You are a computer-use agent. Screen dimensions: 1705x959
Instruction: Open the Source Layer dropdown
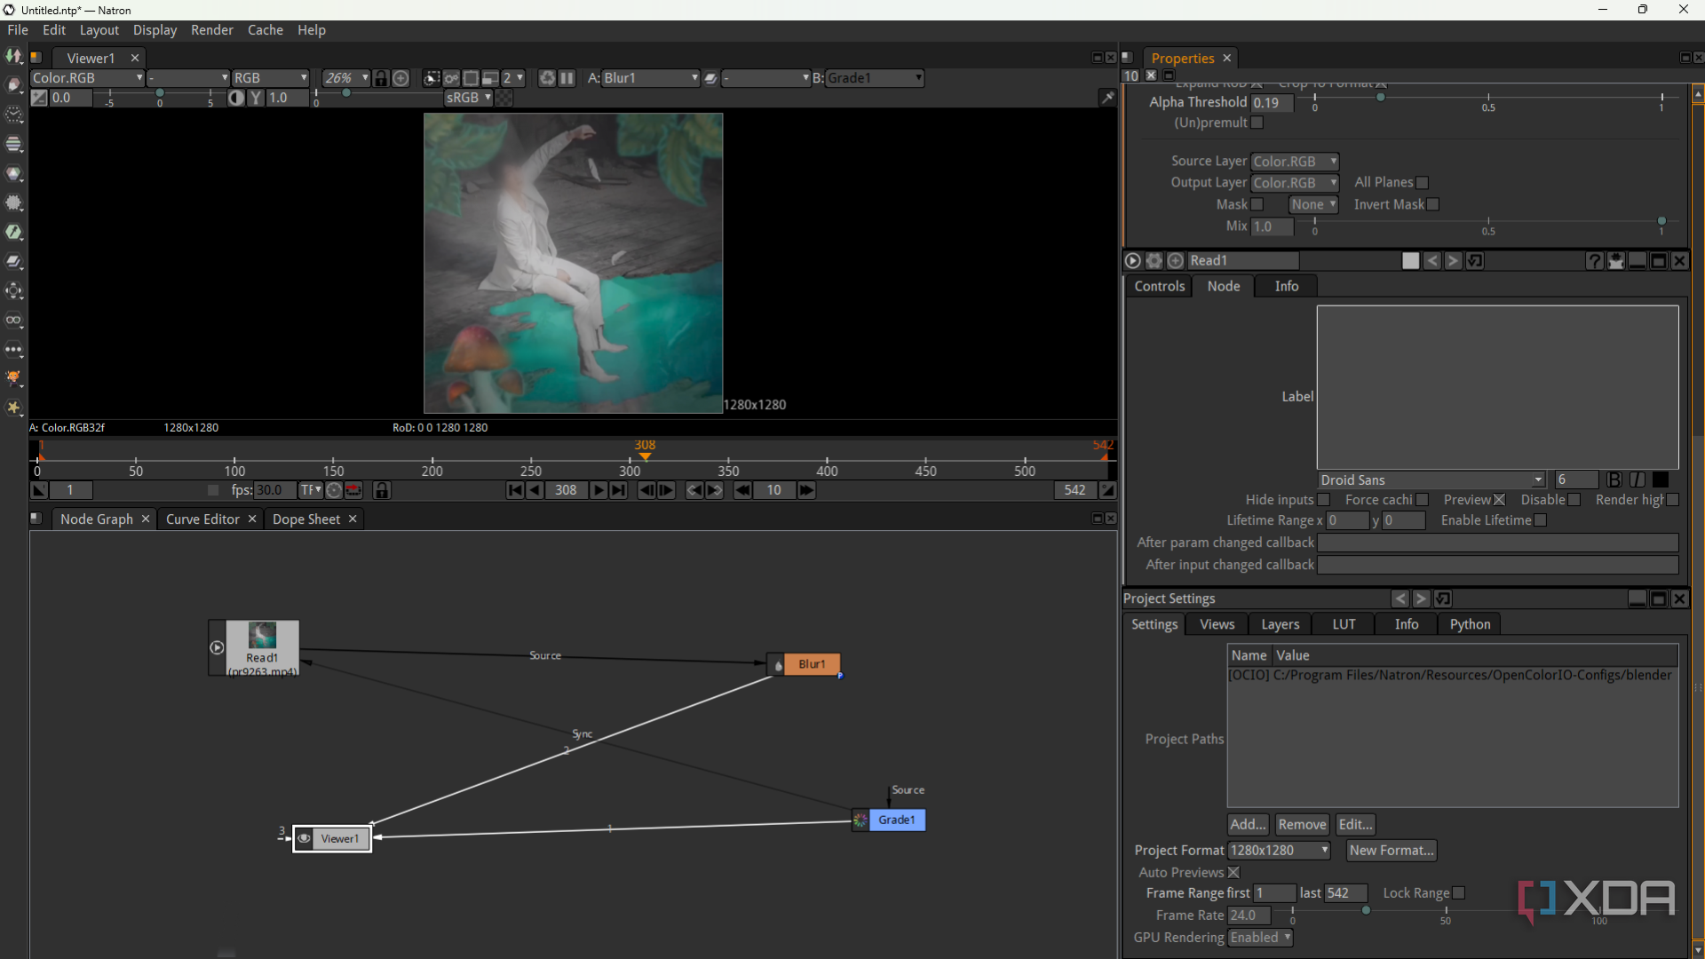click(1295, 162)
